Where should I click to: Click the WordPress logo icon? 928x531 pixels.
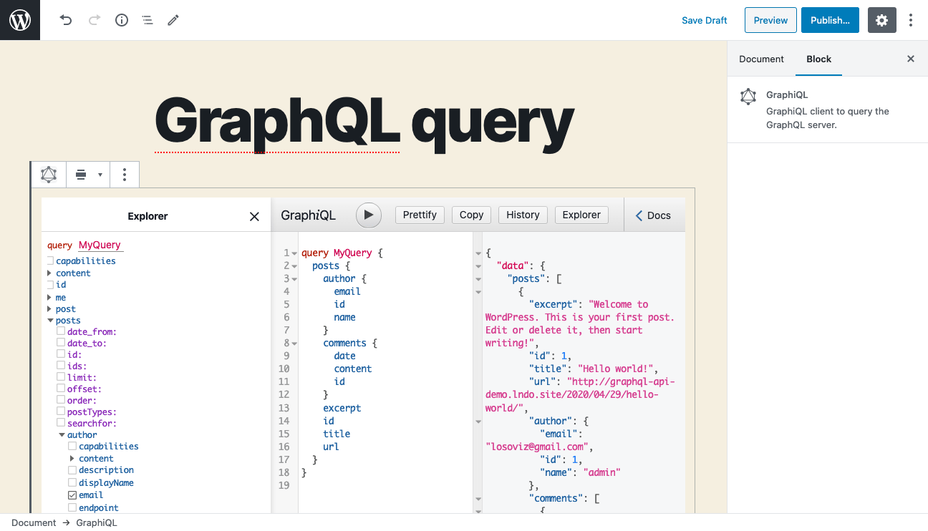click(x=20, y=20)
